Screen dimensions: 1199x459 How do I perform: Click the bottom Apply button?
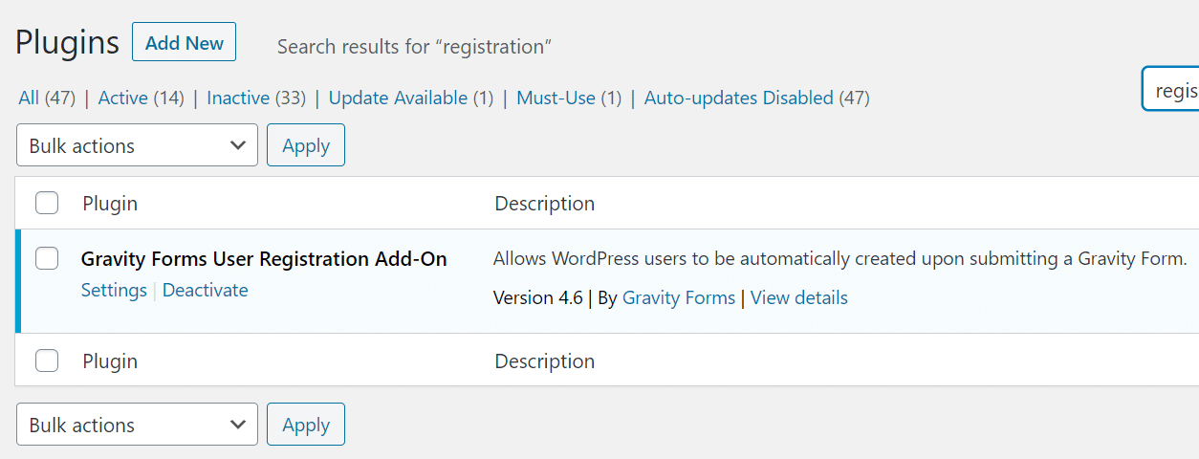[x=306, y=426]
